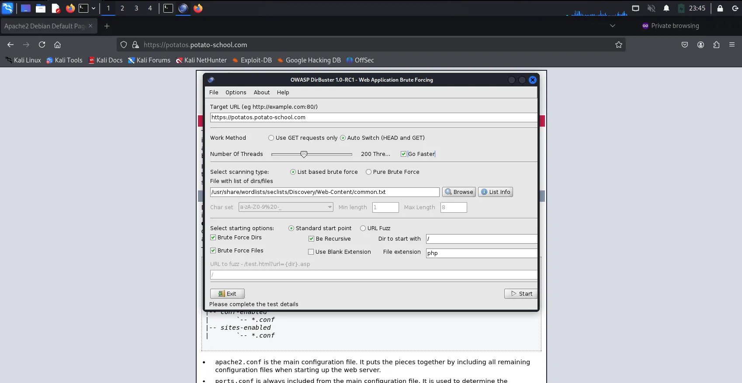Image resolution: width=742 pixels, height=383 pixels.
Task: Click Start to begin the scan
Action: coord(521,294)
